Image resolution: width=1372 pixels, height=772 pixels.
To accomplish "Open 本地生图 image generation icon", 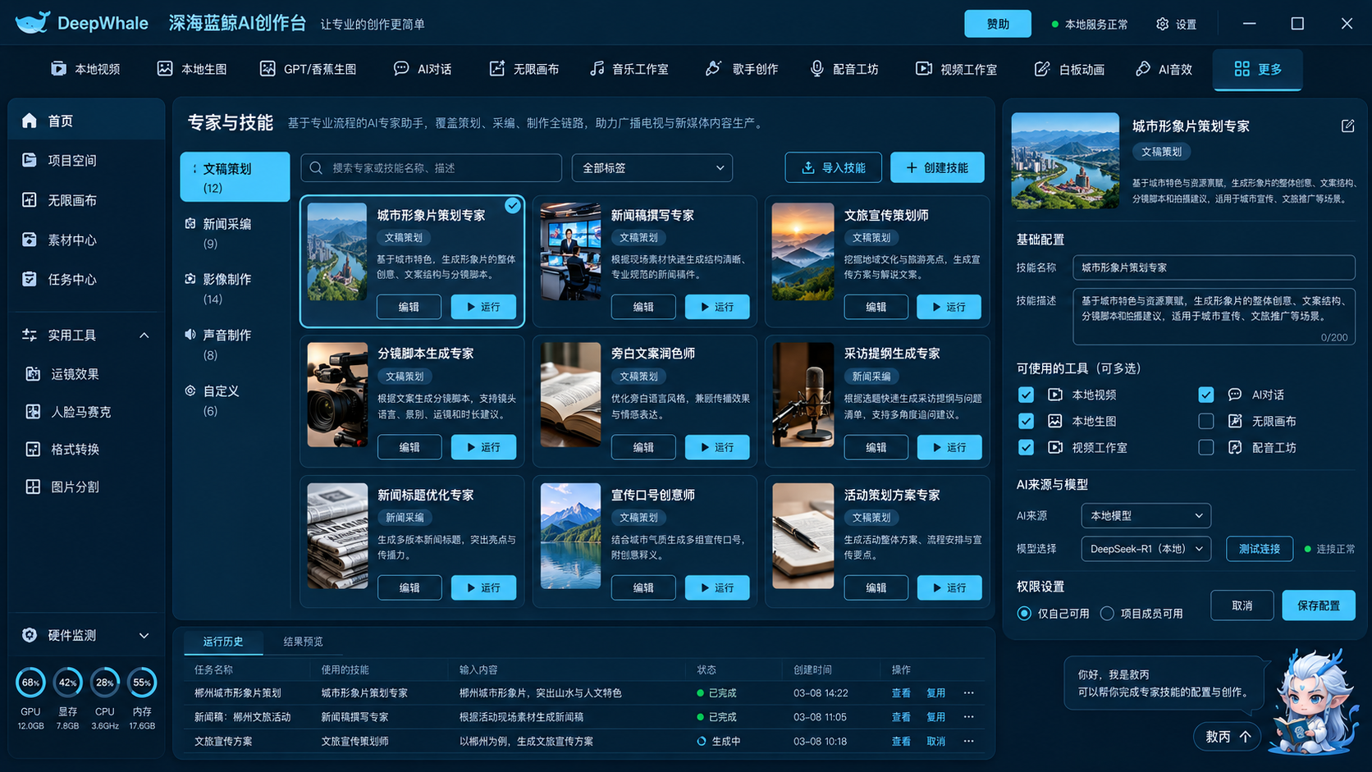I will click(165, 69).
